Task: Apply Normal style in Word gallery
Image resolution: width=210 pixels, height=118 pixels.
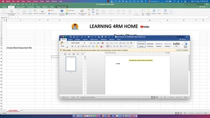Action: pos(141,45)
